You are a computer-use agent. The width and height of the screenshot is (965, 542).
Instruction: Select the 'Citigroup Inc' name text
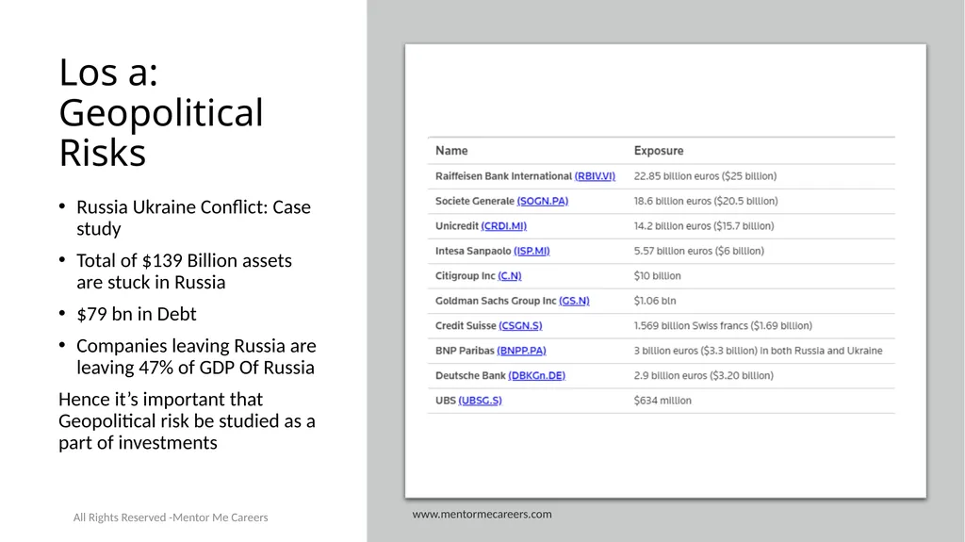pyautogui.click(x=466, y=276)
